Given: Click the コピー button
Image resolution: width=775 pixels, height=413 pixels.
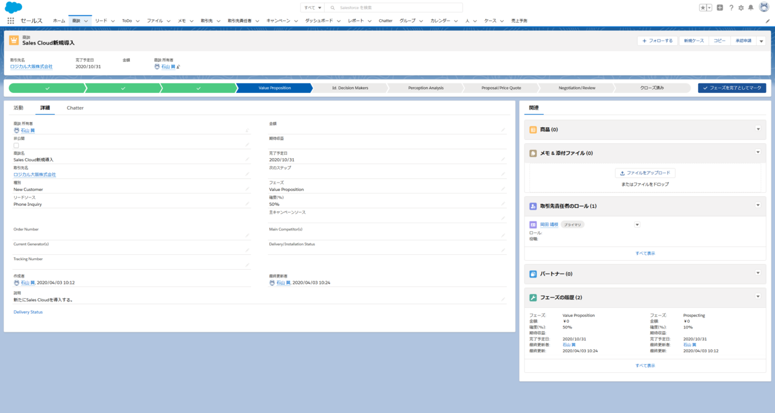Looking at the screenshot, I should pyautogui.click(x=719, y=41).
